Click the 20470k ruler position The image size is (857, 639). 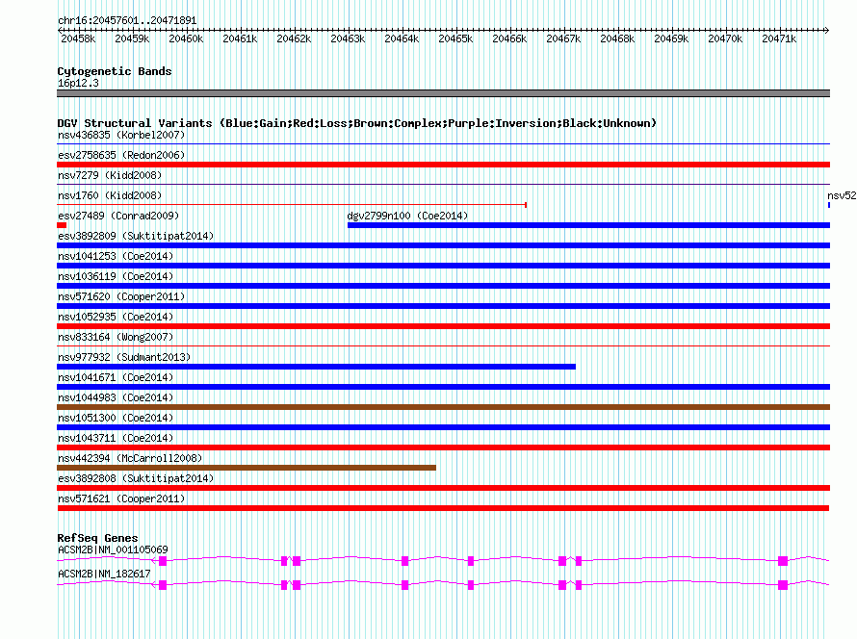click(x=725, y=38)
